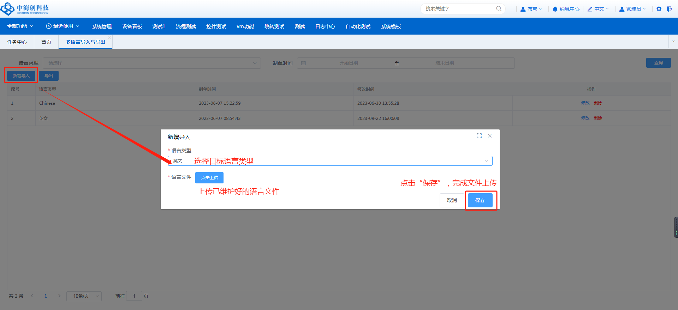Click the logout icon at top right
The width and height of the screenshot is (678, 310).
[669, 9]
